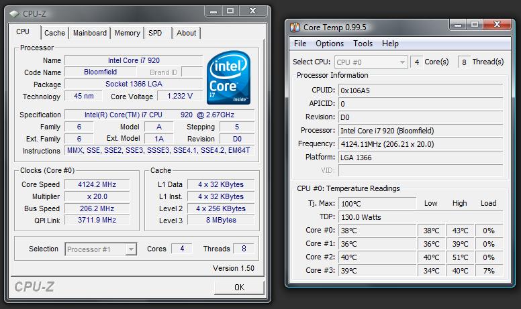Click the Frequency field 4124.11MHz
Image resolution: width=521 pixels, height=309 pixels.
click(x=421, y=144)
